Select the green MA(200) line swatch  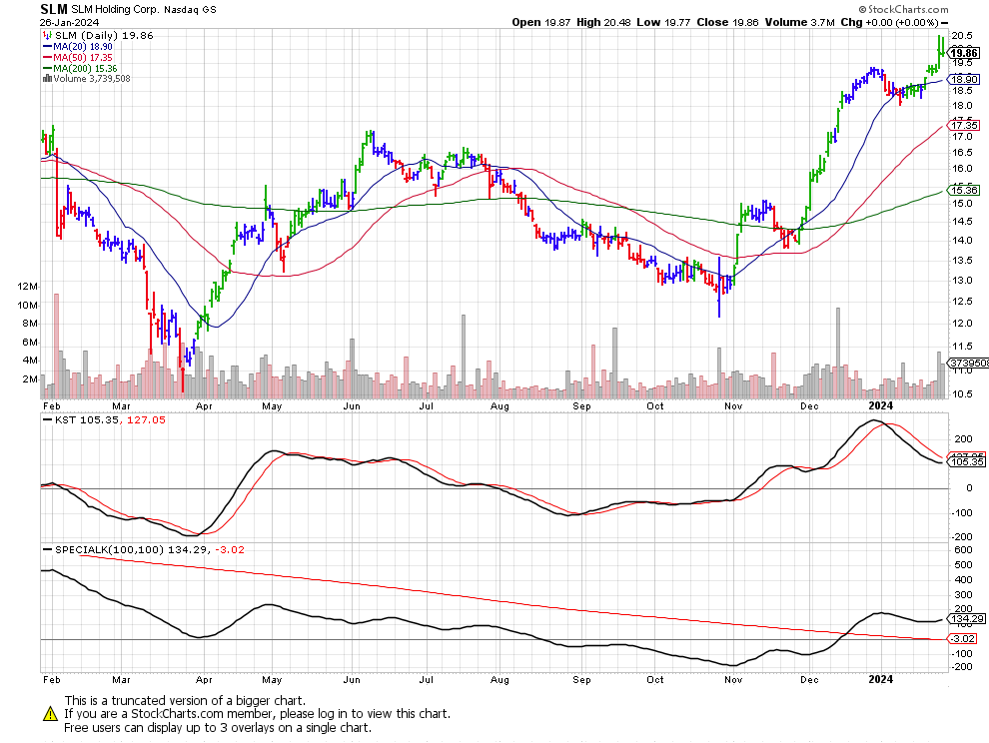(x=47, y=68)
